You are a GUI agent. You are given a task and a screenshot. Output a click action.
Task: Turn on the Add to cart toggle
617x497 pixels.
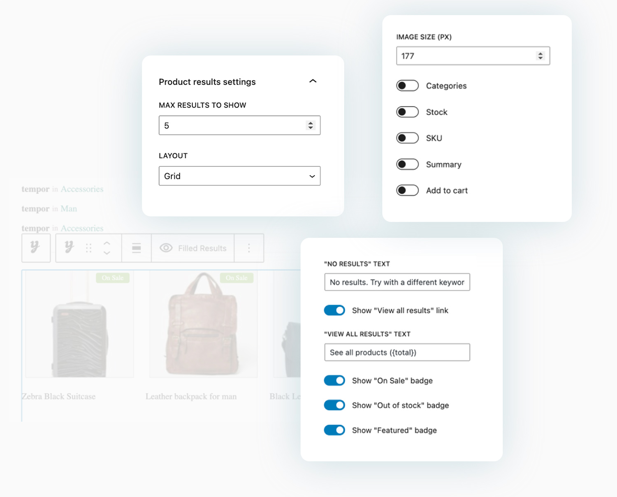tap(407, 190)
